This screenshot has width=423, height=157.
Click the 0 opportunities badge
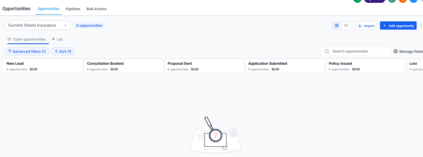(x=89, y=25)
